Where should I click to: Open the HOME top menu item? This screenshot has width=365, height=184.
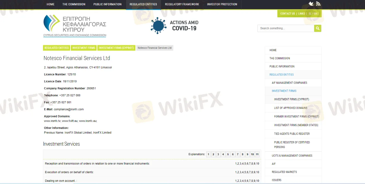[51, 4]
